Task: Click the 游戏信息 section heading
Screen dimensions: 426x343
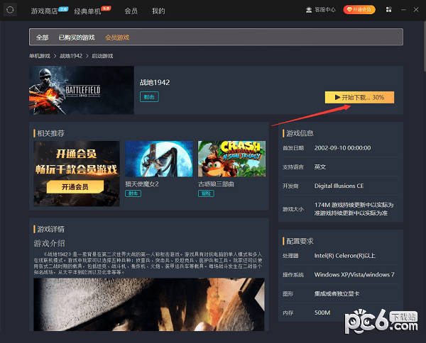Action: pos(300,133)
